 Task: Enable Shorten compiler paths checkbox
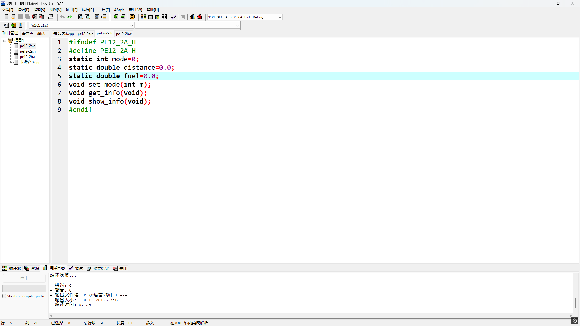coord(5,296)
